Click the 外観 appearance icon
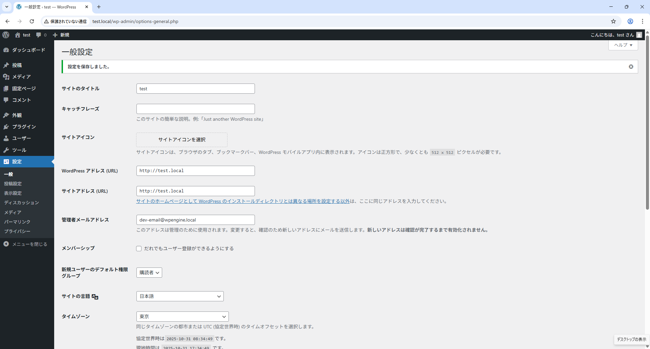650x349 pixels. coord(6,115)
